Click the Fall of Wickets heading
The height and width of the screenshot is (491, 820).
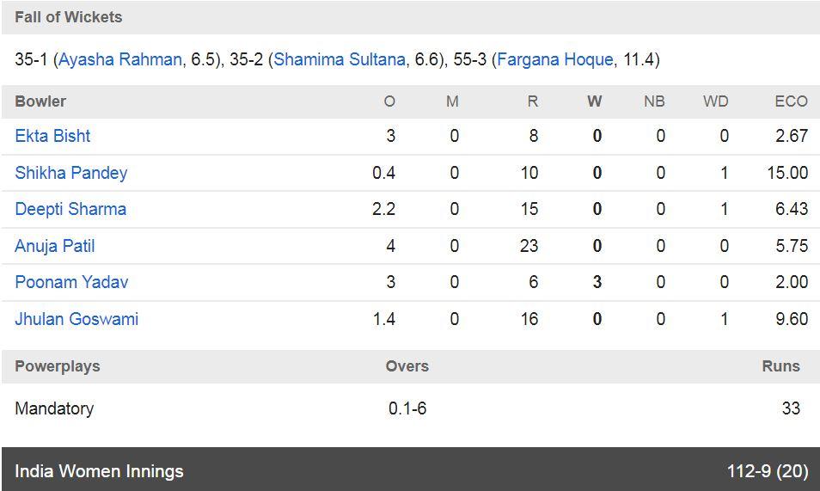(x=69, y=17)
